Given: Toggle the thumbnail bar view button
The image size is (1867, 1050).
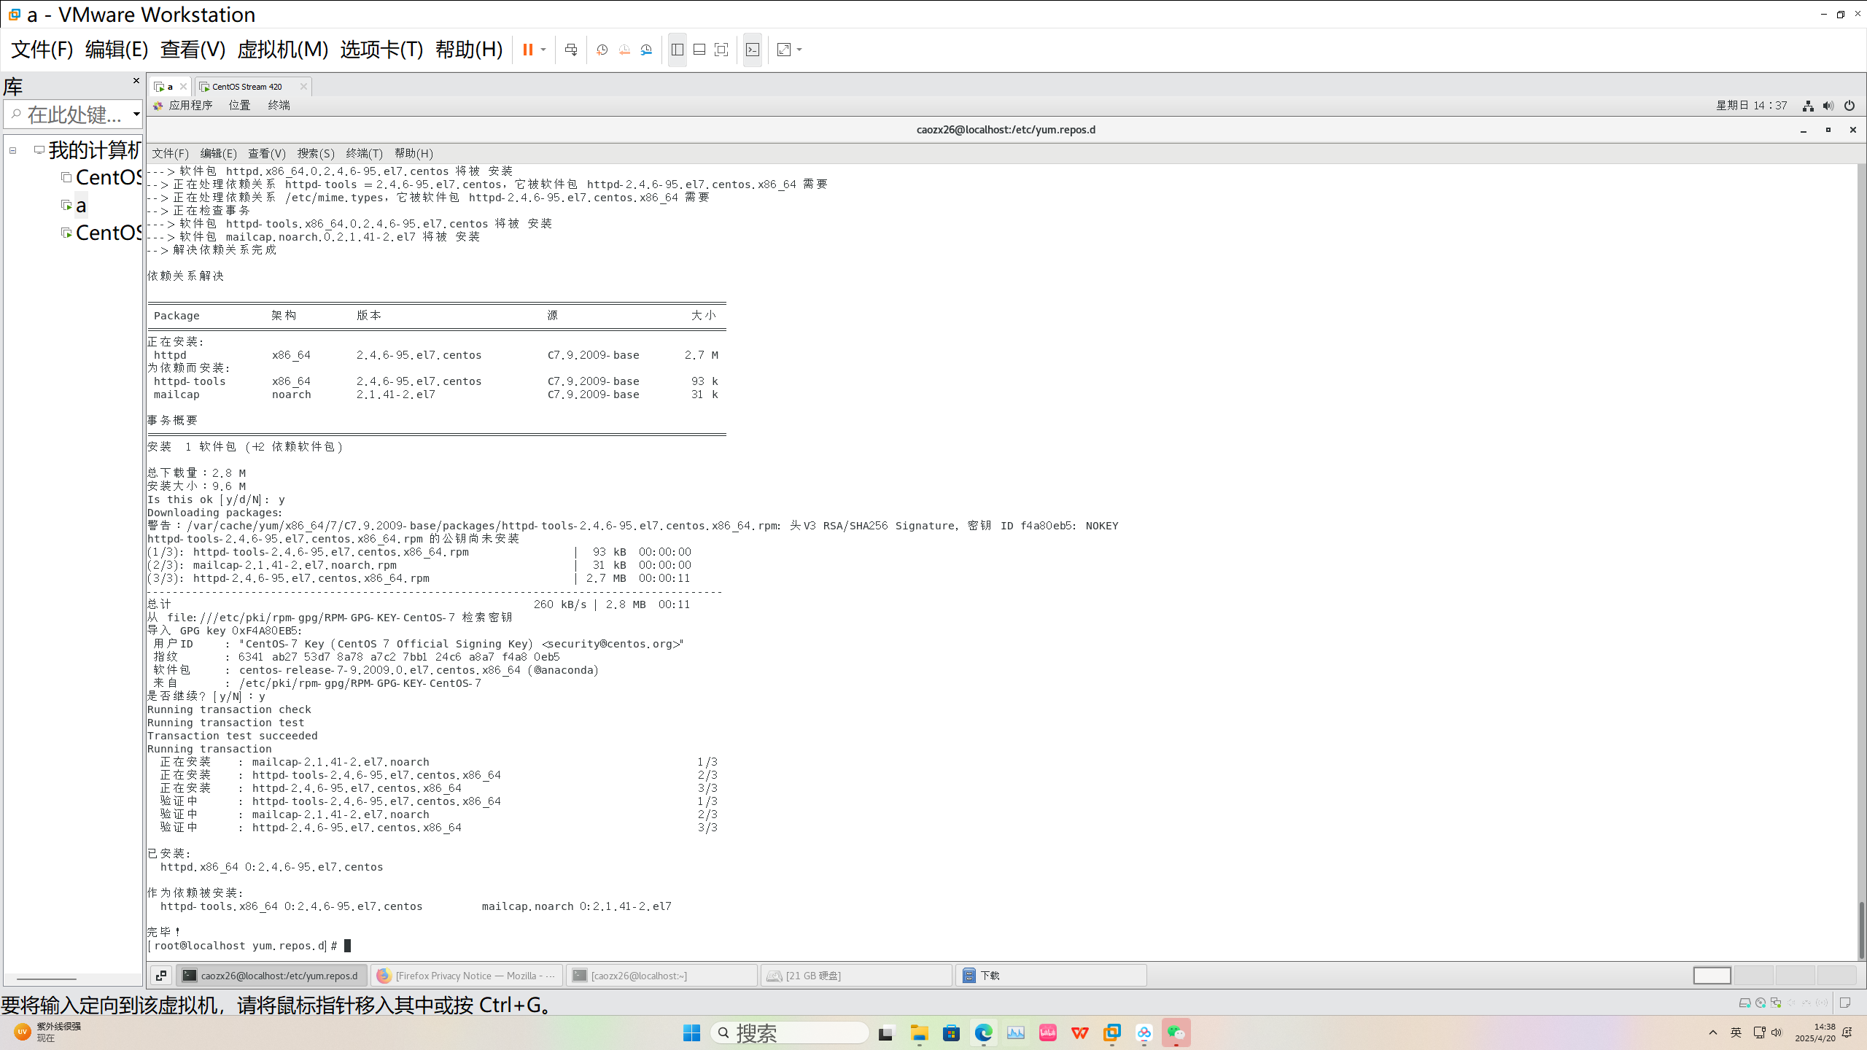Looking at the screenshot, I should [699, 50].
